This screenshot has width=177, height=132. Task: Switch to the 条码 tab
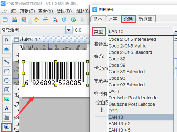pos(128,19)
